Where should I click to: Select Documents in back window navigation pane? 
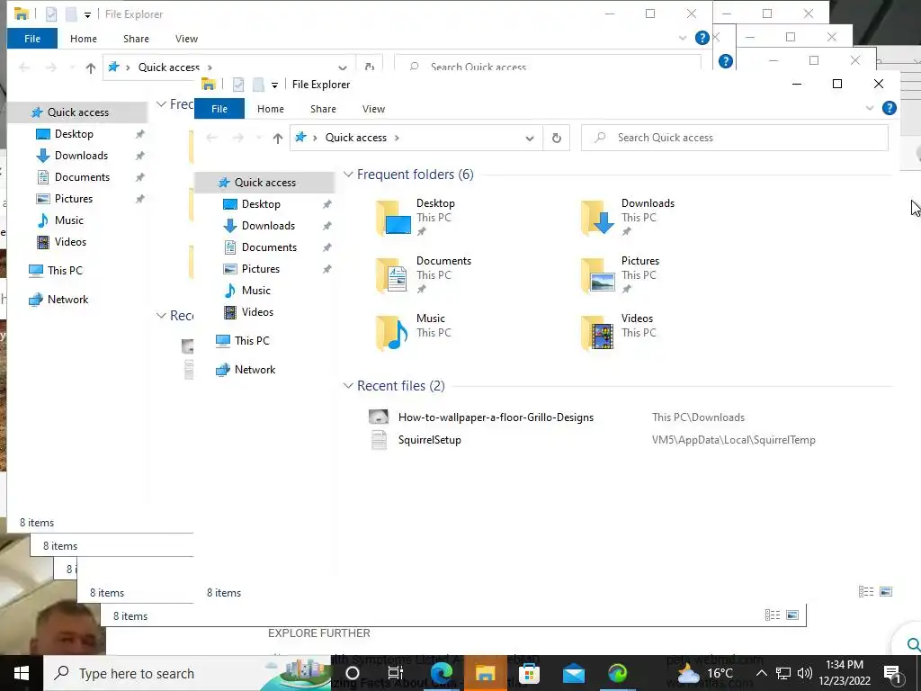(82, 177)
